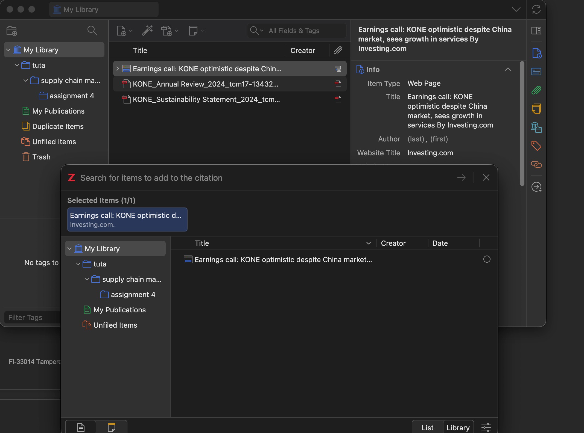The height and width of the screenshot is (433, 584).
Task: Collapse the tuta collection in main sidebar
Action: pos(17,65)
